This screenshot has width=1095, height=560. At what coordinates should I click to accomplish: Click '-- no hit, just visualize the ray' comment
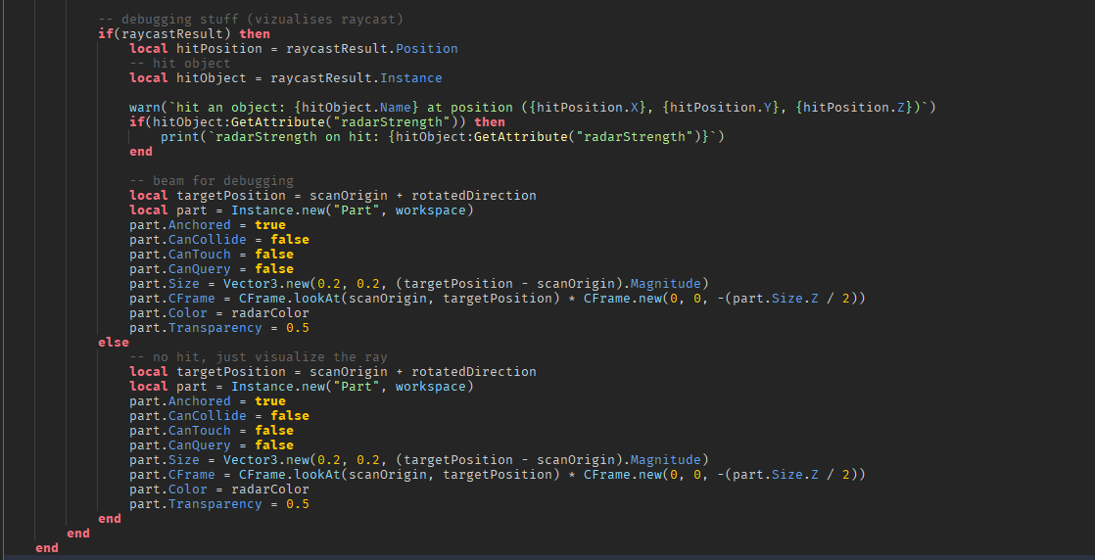click(x=259, y=356)
